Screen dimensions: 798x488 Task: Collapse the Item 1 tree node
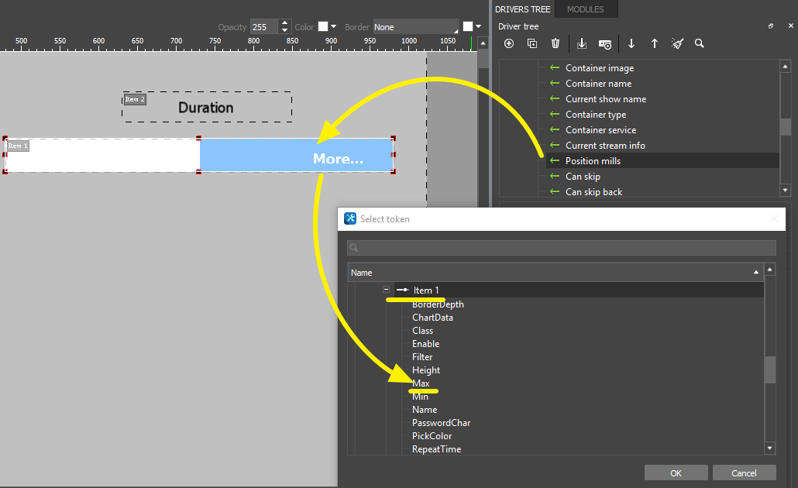pyautogui.click(x=386, y=290)
